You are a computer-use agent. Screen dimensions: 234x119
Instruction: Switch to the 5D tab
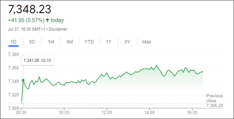click(32, 42)
